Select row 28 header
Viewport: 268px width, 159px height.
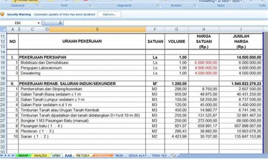point(3,126)
